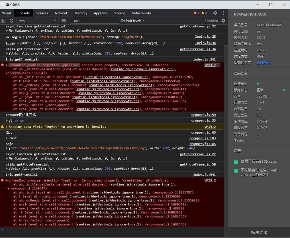Focus the console Filter input field

pos(95,21)
